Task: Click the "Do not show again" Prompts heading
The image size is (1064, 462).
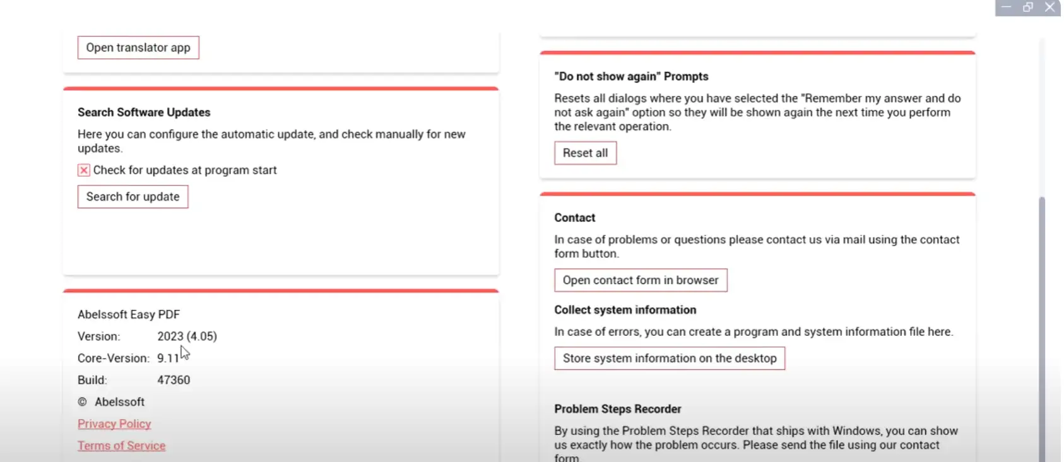Action: coord(631,76)
